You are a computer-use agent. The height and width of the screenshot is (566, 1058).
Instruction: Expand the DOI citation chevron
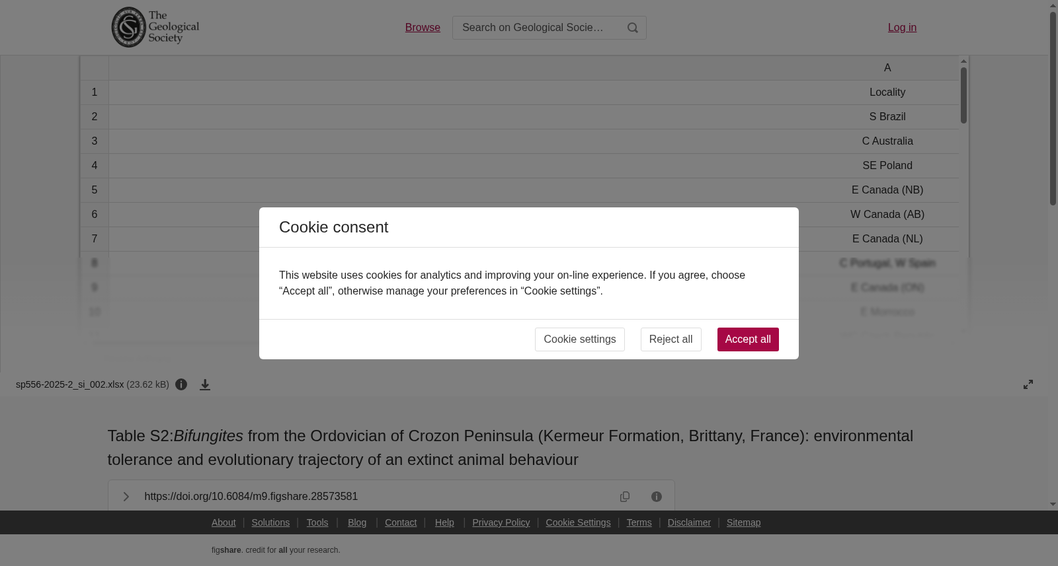(126, 497)
